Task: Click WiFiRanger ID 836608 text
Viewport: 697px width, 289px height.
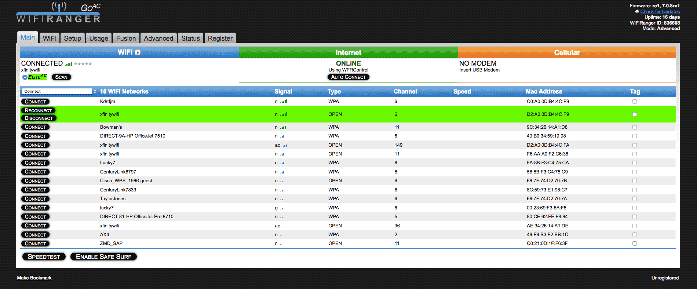Action: (x=655, y=23)
